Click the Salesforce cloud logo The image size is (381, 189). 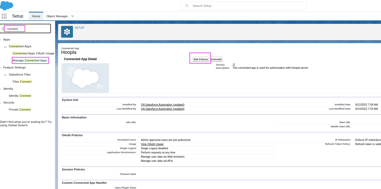coord(7,5)
